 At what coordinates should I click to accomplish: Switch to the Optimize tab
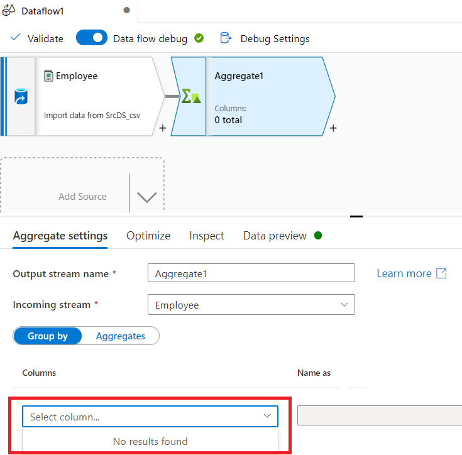click(x=148, y=236)
